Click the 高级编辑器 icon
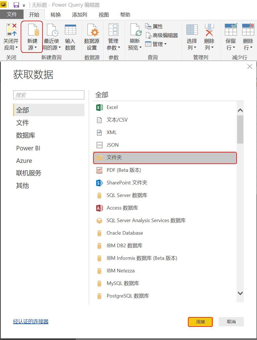Viewport: 257px width, 340px height. 149,35
